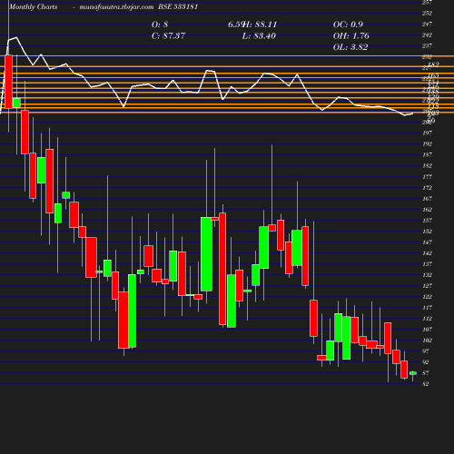This screenshot has width=454, height=454.
Task: Click the 102 price axis label
Action: [427, 340]
